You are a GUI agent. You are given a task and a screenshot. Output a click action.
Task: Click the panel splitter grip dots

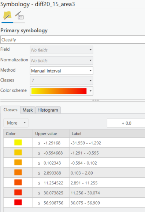point(96,100)
